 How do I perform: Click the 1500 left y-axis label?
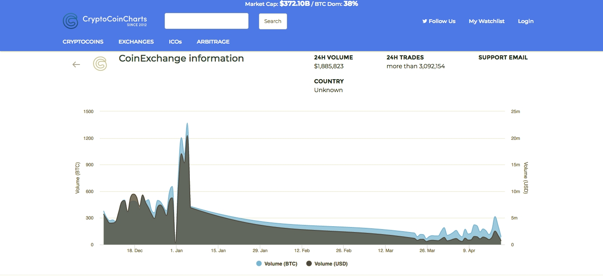click(88, 112)
